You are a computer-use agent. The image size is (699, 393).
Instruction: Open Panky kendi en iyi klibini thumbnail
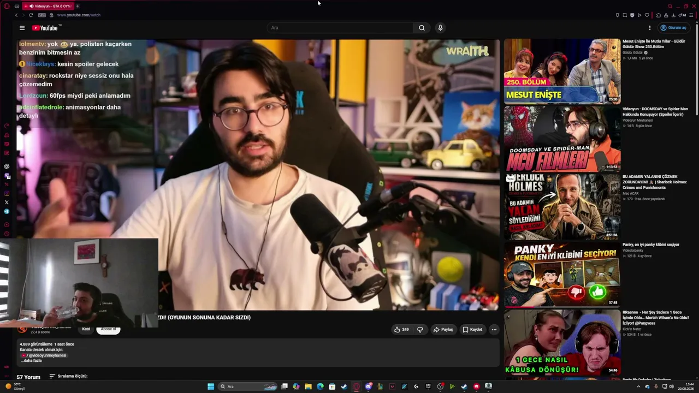pyautogui.click(x=562, y=275)
